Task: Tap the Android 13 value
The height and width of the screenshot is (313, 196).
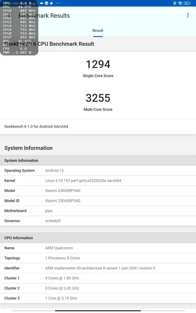Action: click(55, 171)
